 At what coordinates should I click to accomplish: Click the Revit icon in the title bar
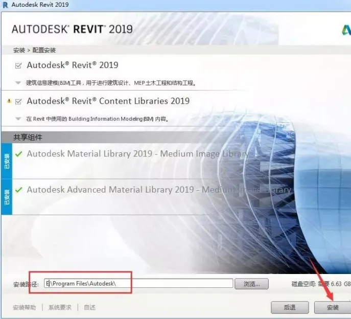point(5,5)
